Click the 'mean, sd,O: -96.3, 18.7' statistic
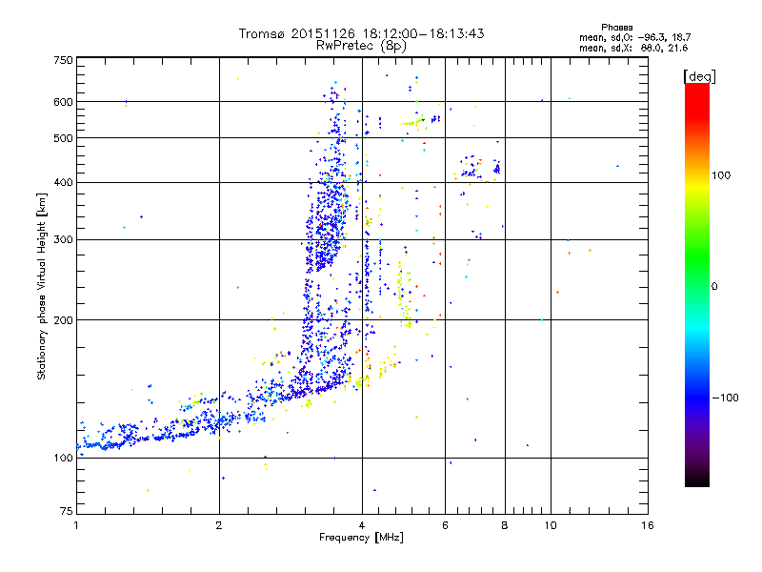Image resolution: width=762 pixels, height=572 pixels. [x=634, y=37]
